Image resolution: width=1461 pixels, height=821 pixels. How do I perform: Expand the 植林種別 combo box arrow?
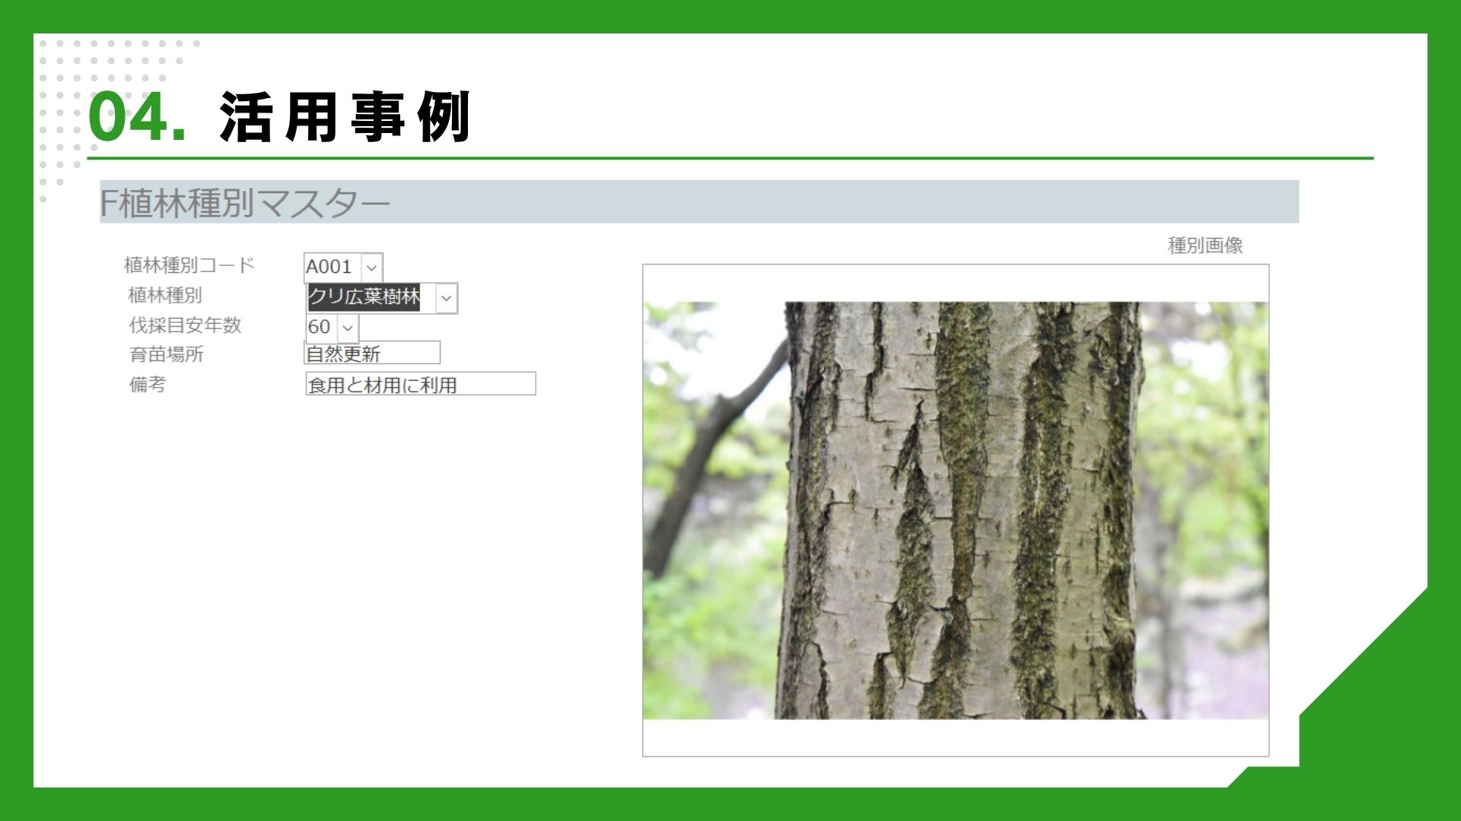tap(447, 298)
